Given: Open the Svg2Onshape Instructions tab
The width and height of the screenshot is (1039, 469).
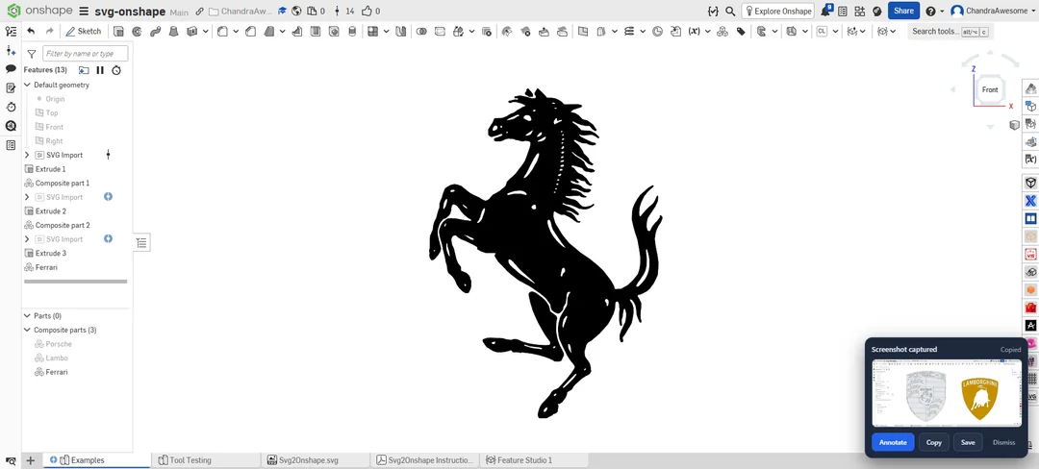Looking at the screenshot, I should (x=425, y=460).
